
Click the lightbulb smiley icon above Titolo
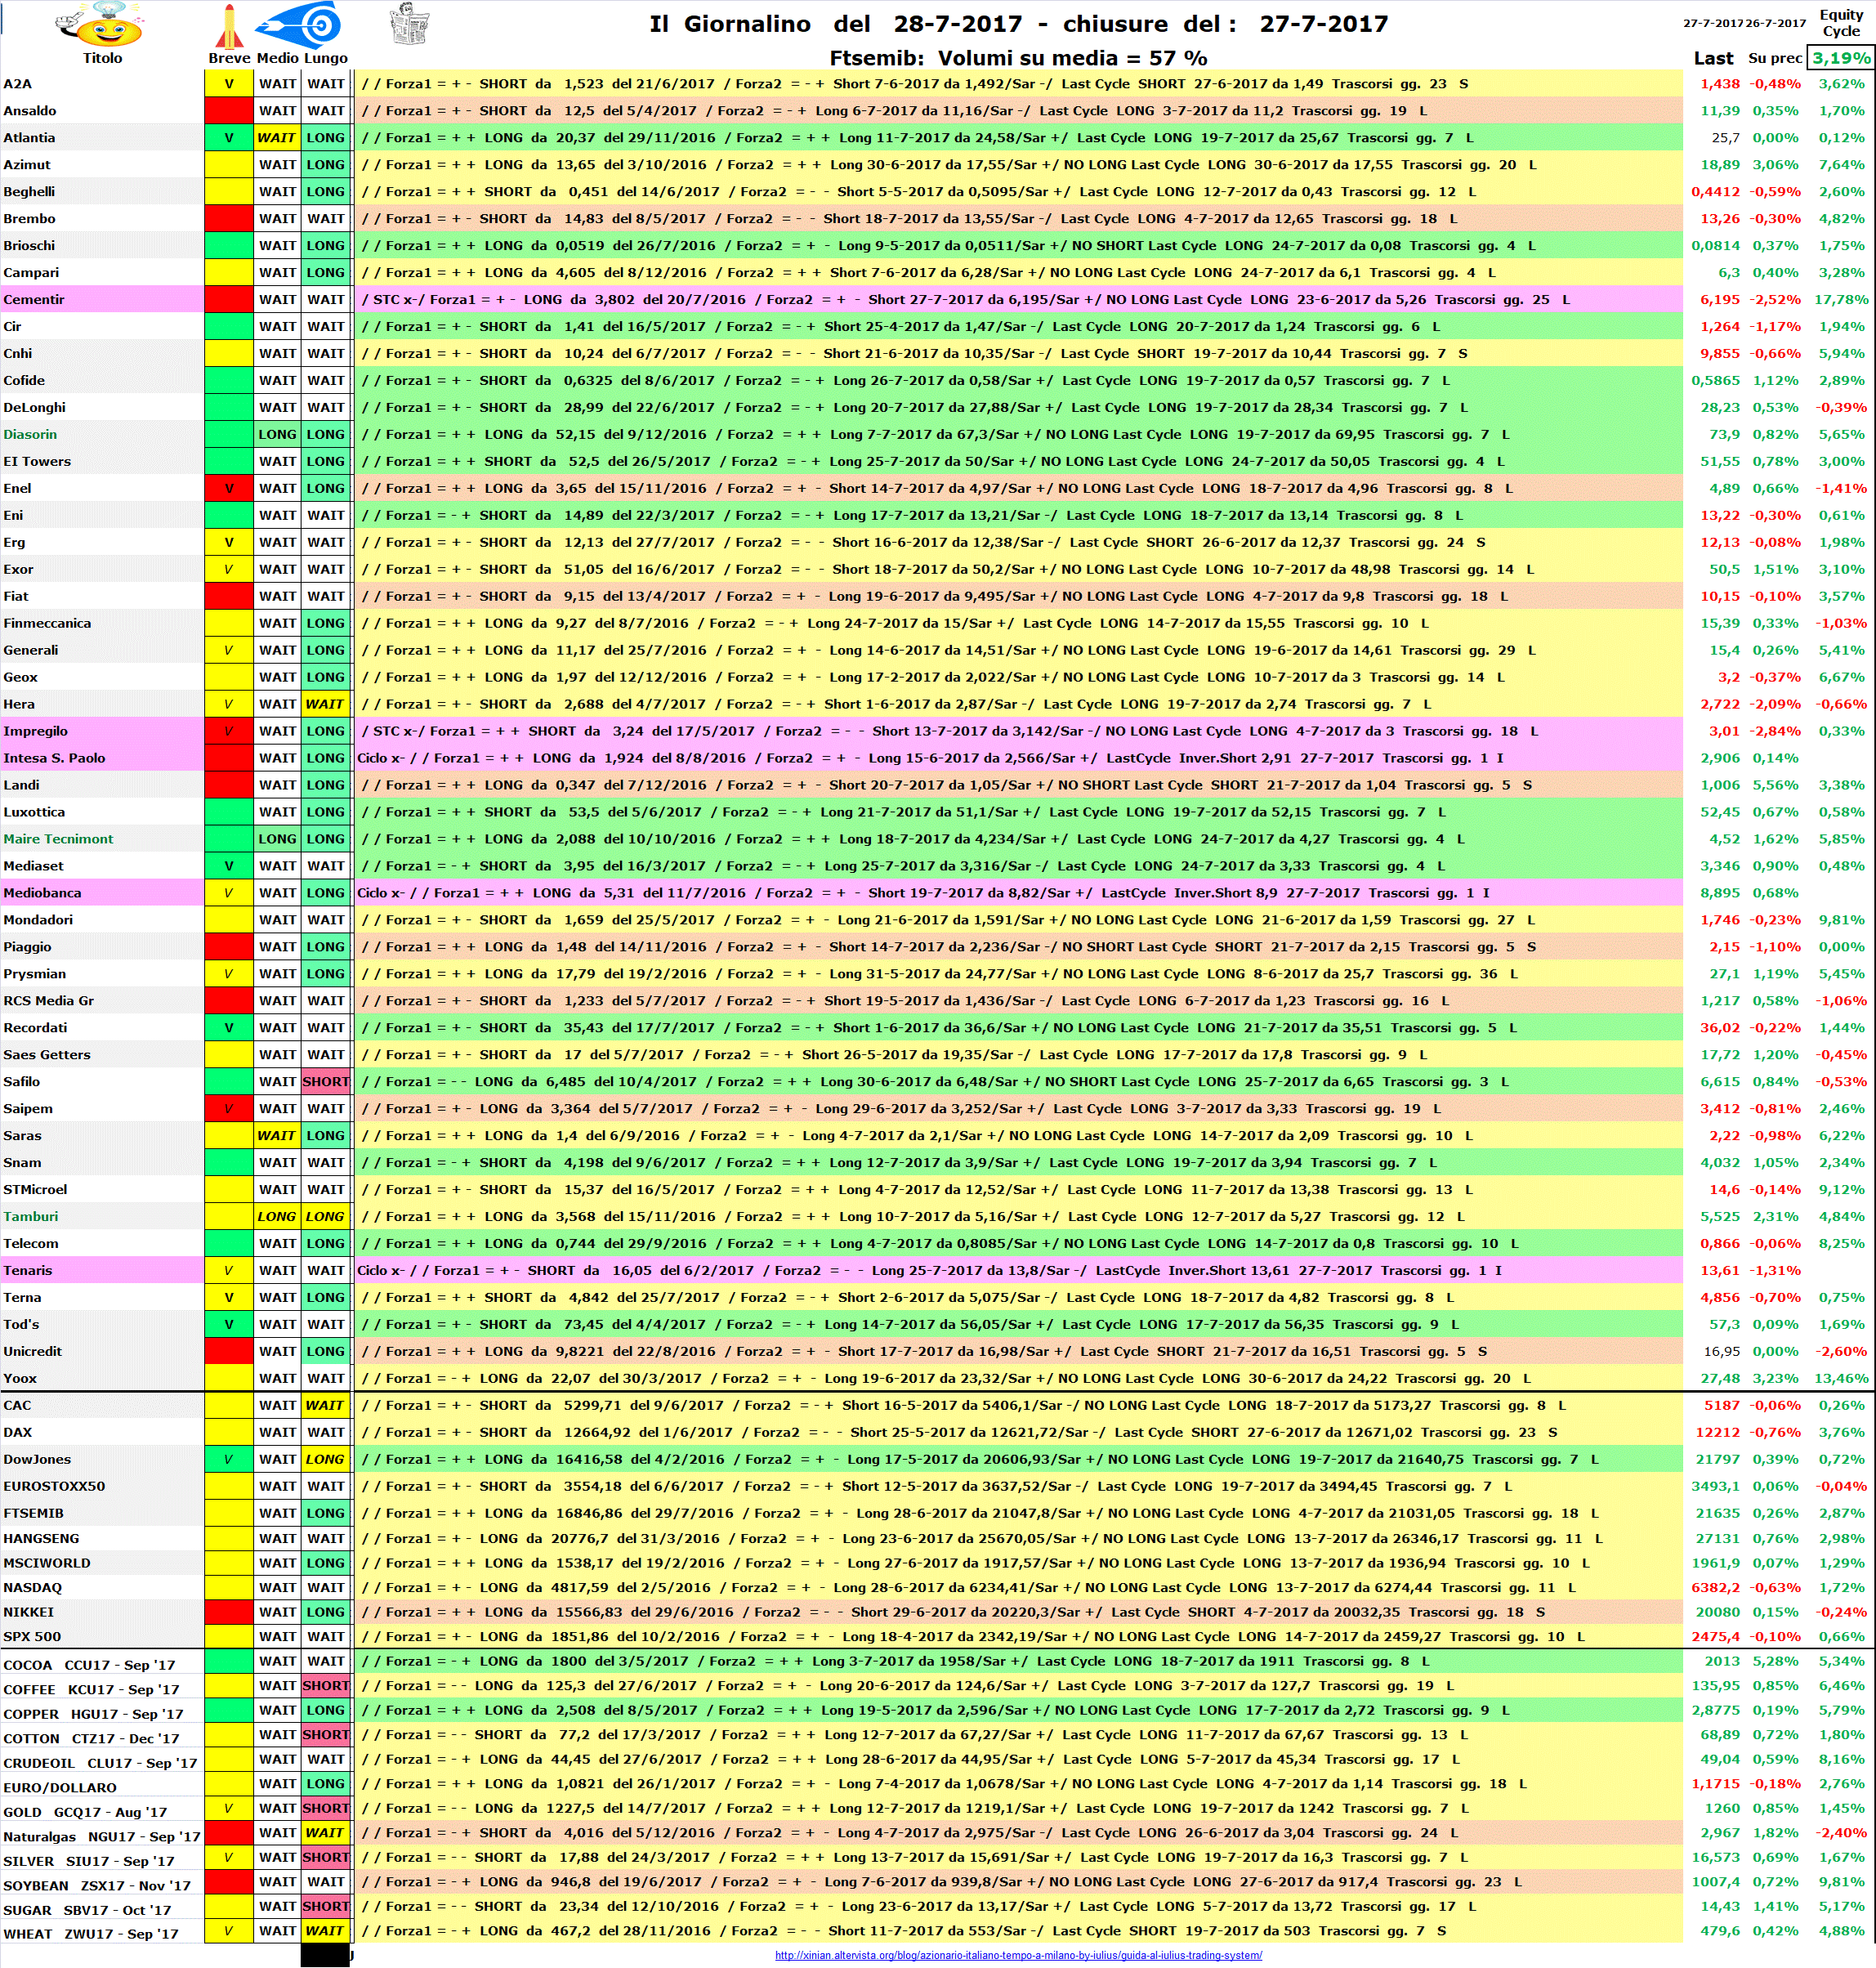[97, 25]
